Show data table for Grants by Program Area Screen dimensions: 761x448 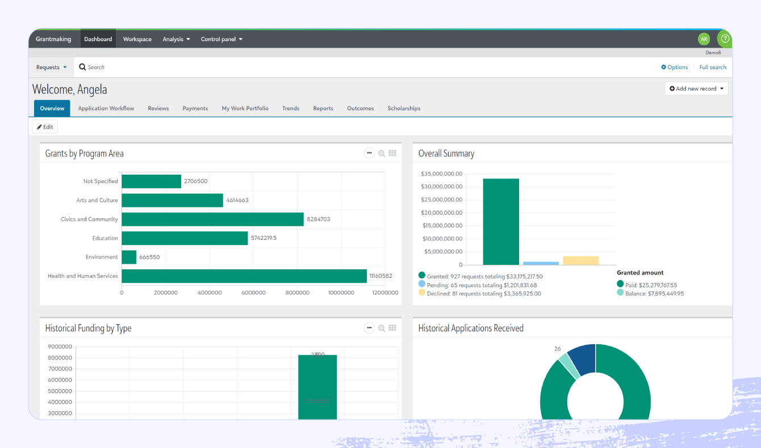point(392,153)
